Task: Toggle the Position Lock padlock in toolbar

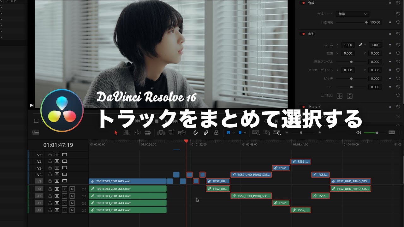Action: 216,133
